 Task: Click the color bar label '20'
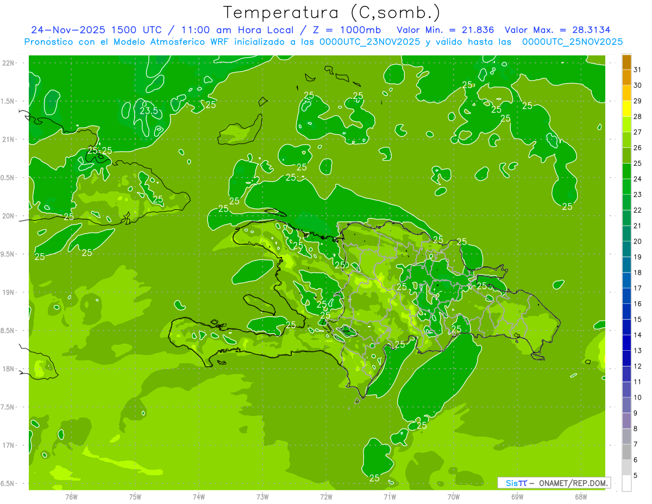coord(638,241)
